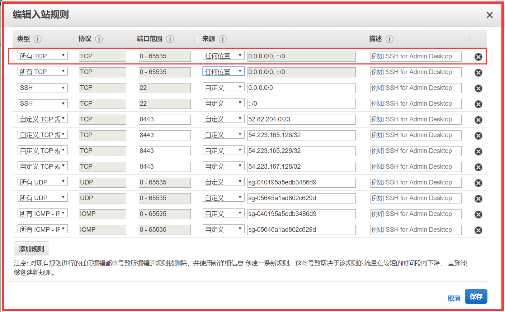Click the info icon next to 协议 header

pyautogui.click(x=99, y=39)
